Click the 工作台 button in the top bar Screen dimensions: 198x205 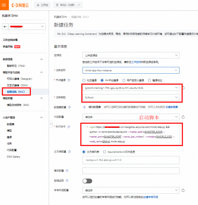(42, 5)
